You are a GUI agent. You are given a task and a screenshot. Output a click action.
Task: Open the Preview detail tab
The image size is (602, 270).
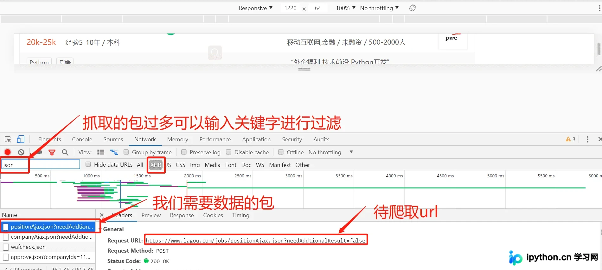coord(151,215)
